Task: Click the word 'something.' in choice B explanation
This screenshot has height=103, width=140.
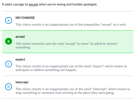Action: pyautogui.click(x=23, y=47)
